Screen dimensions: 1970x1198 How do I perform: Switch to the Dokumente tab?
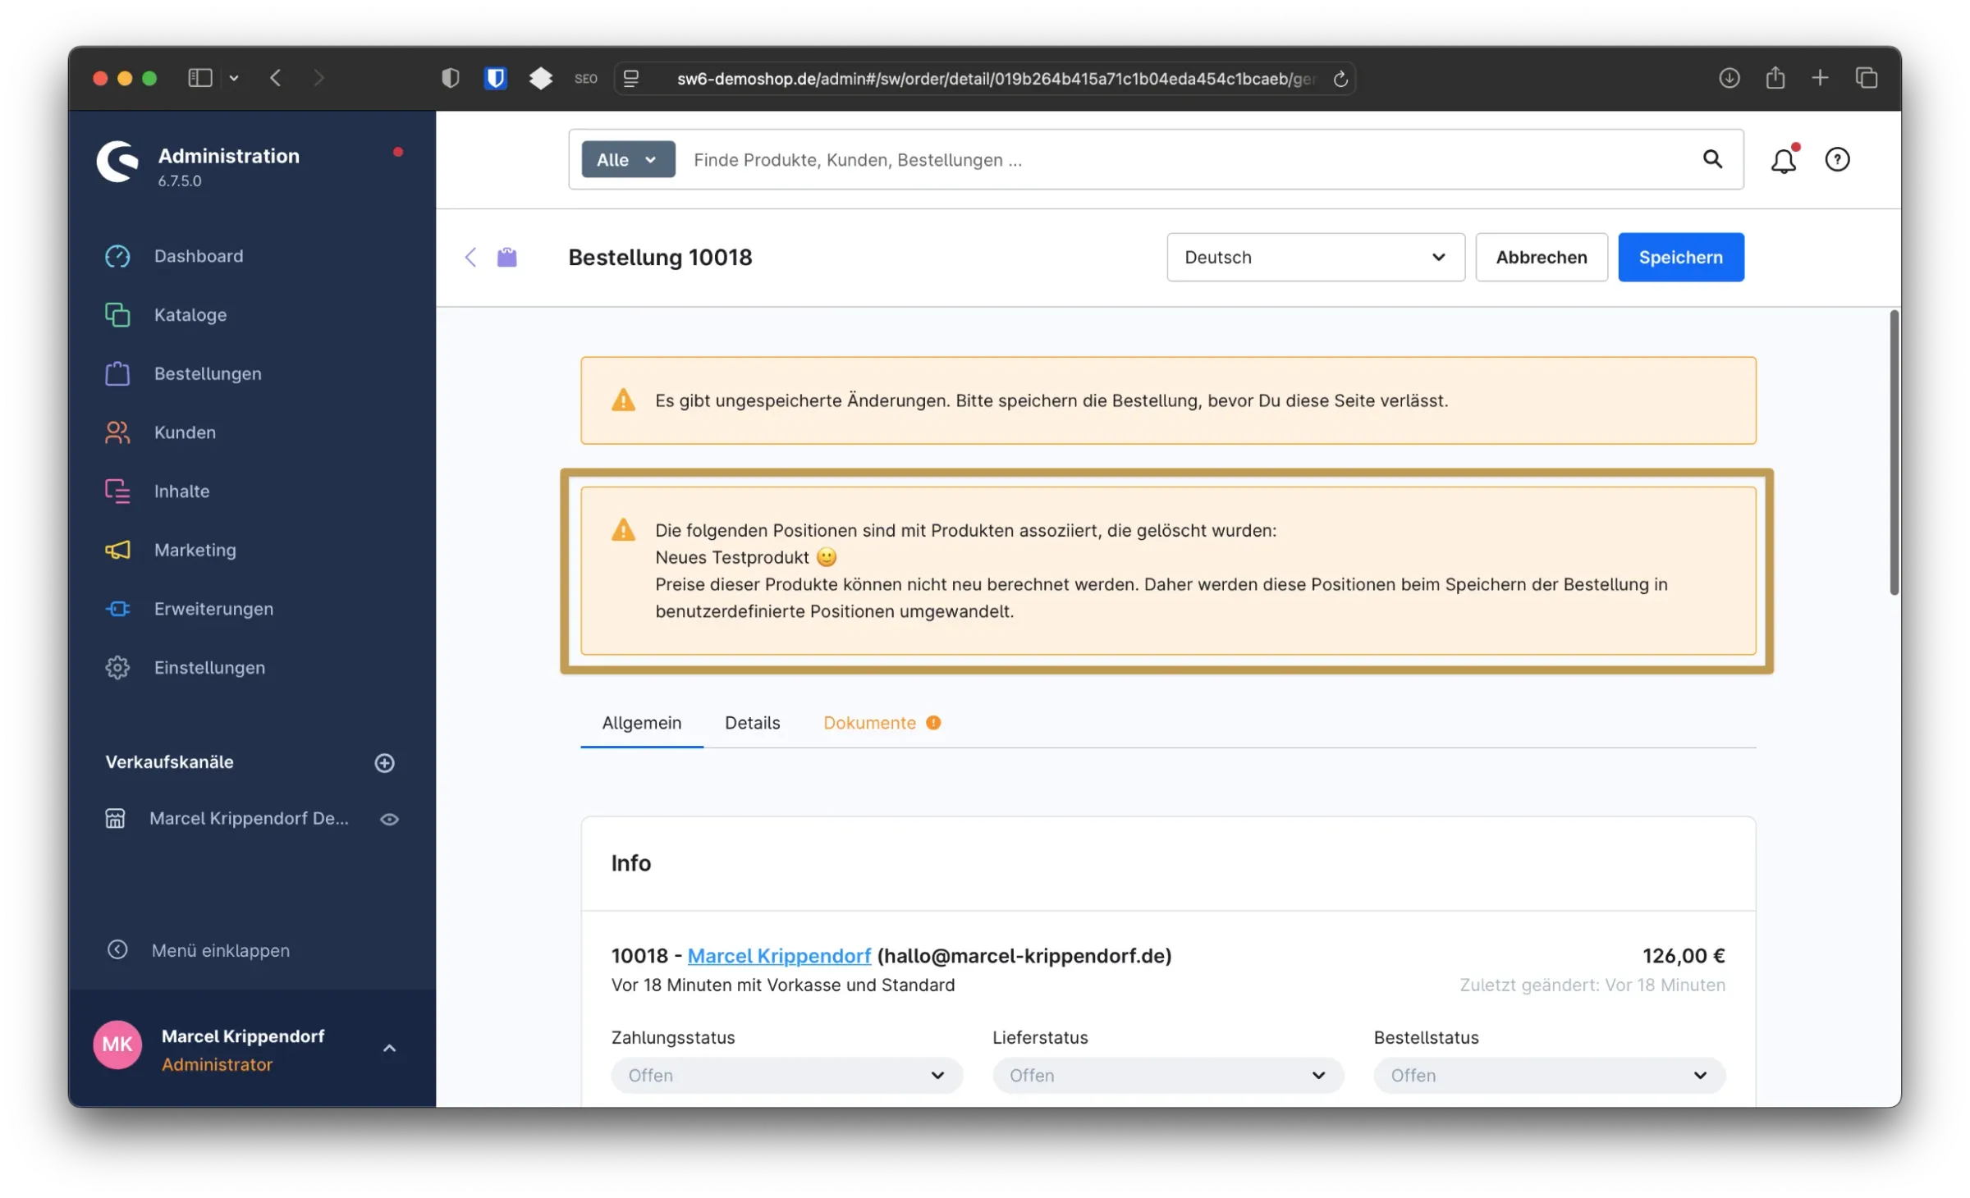[870, 723]
